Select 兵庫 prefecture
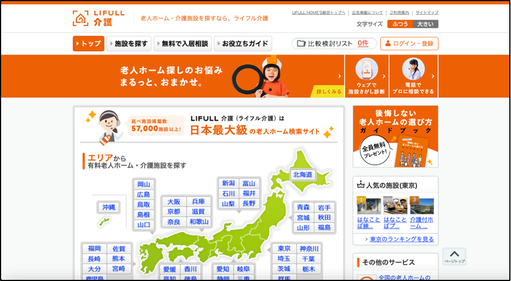Viewport: 511px width, 281px height. 199,202
